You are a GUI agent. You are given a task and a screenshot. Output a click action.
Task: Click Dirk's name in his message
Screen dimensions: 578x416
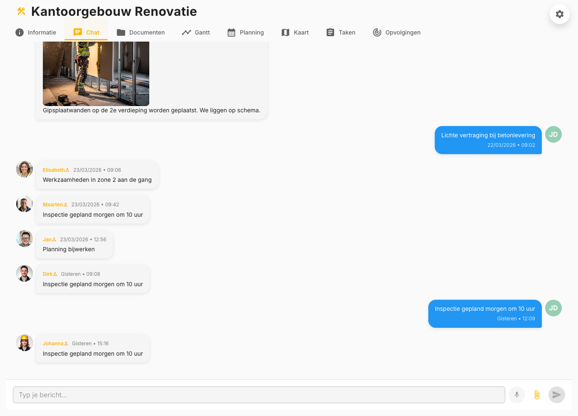(49, 274)
